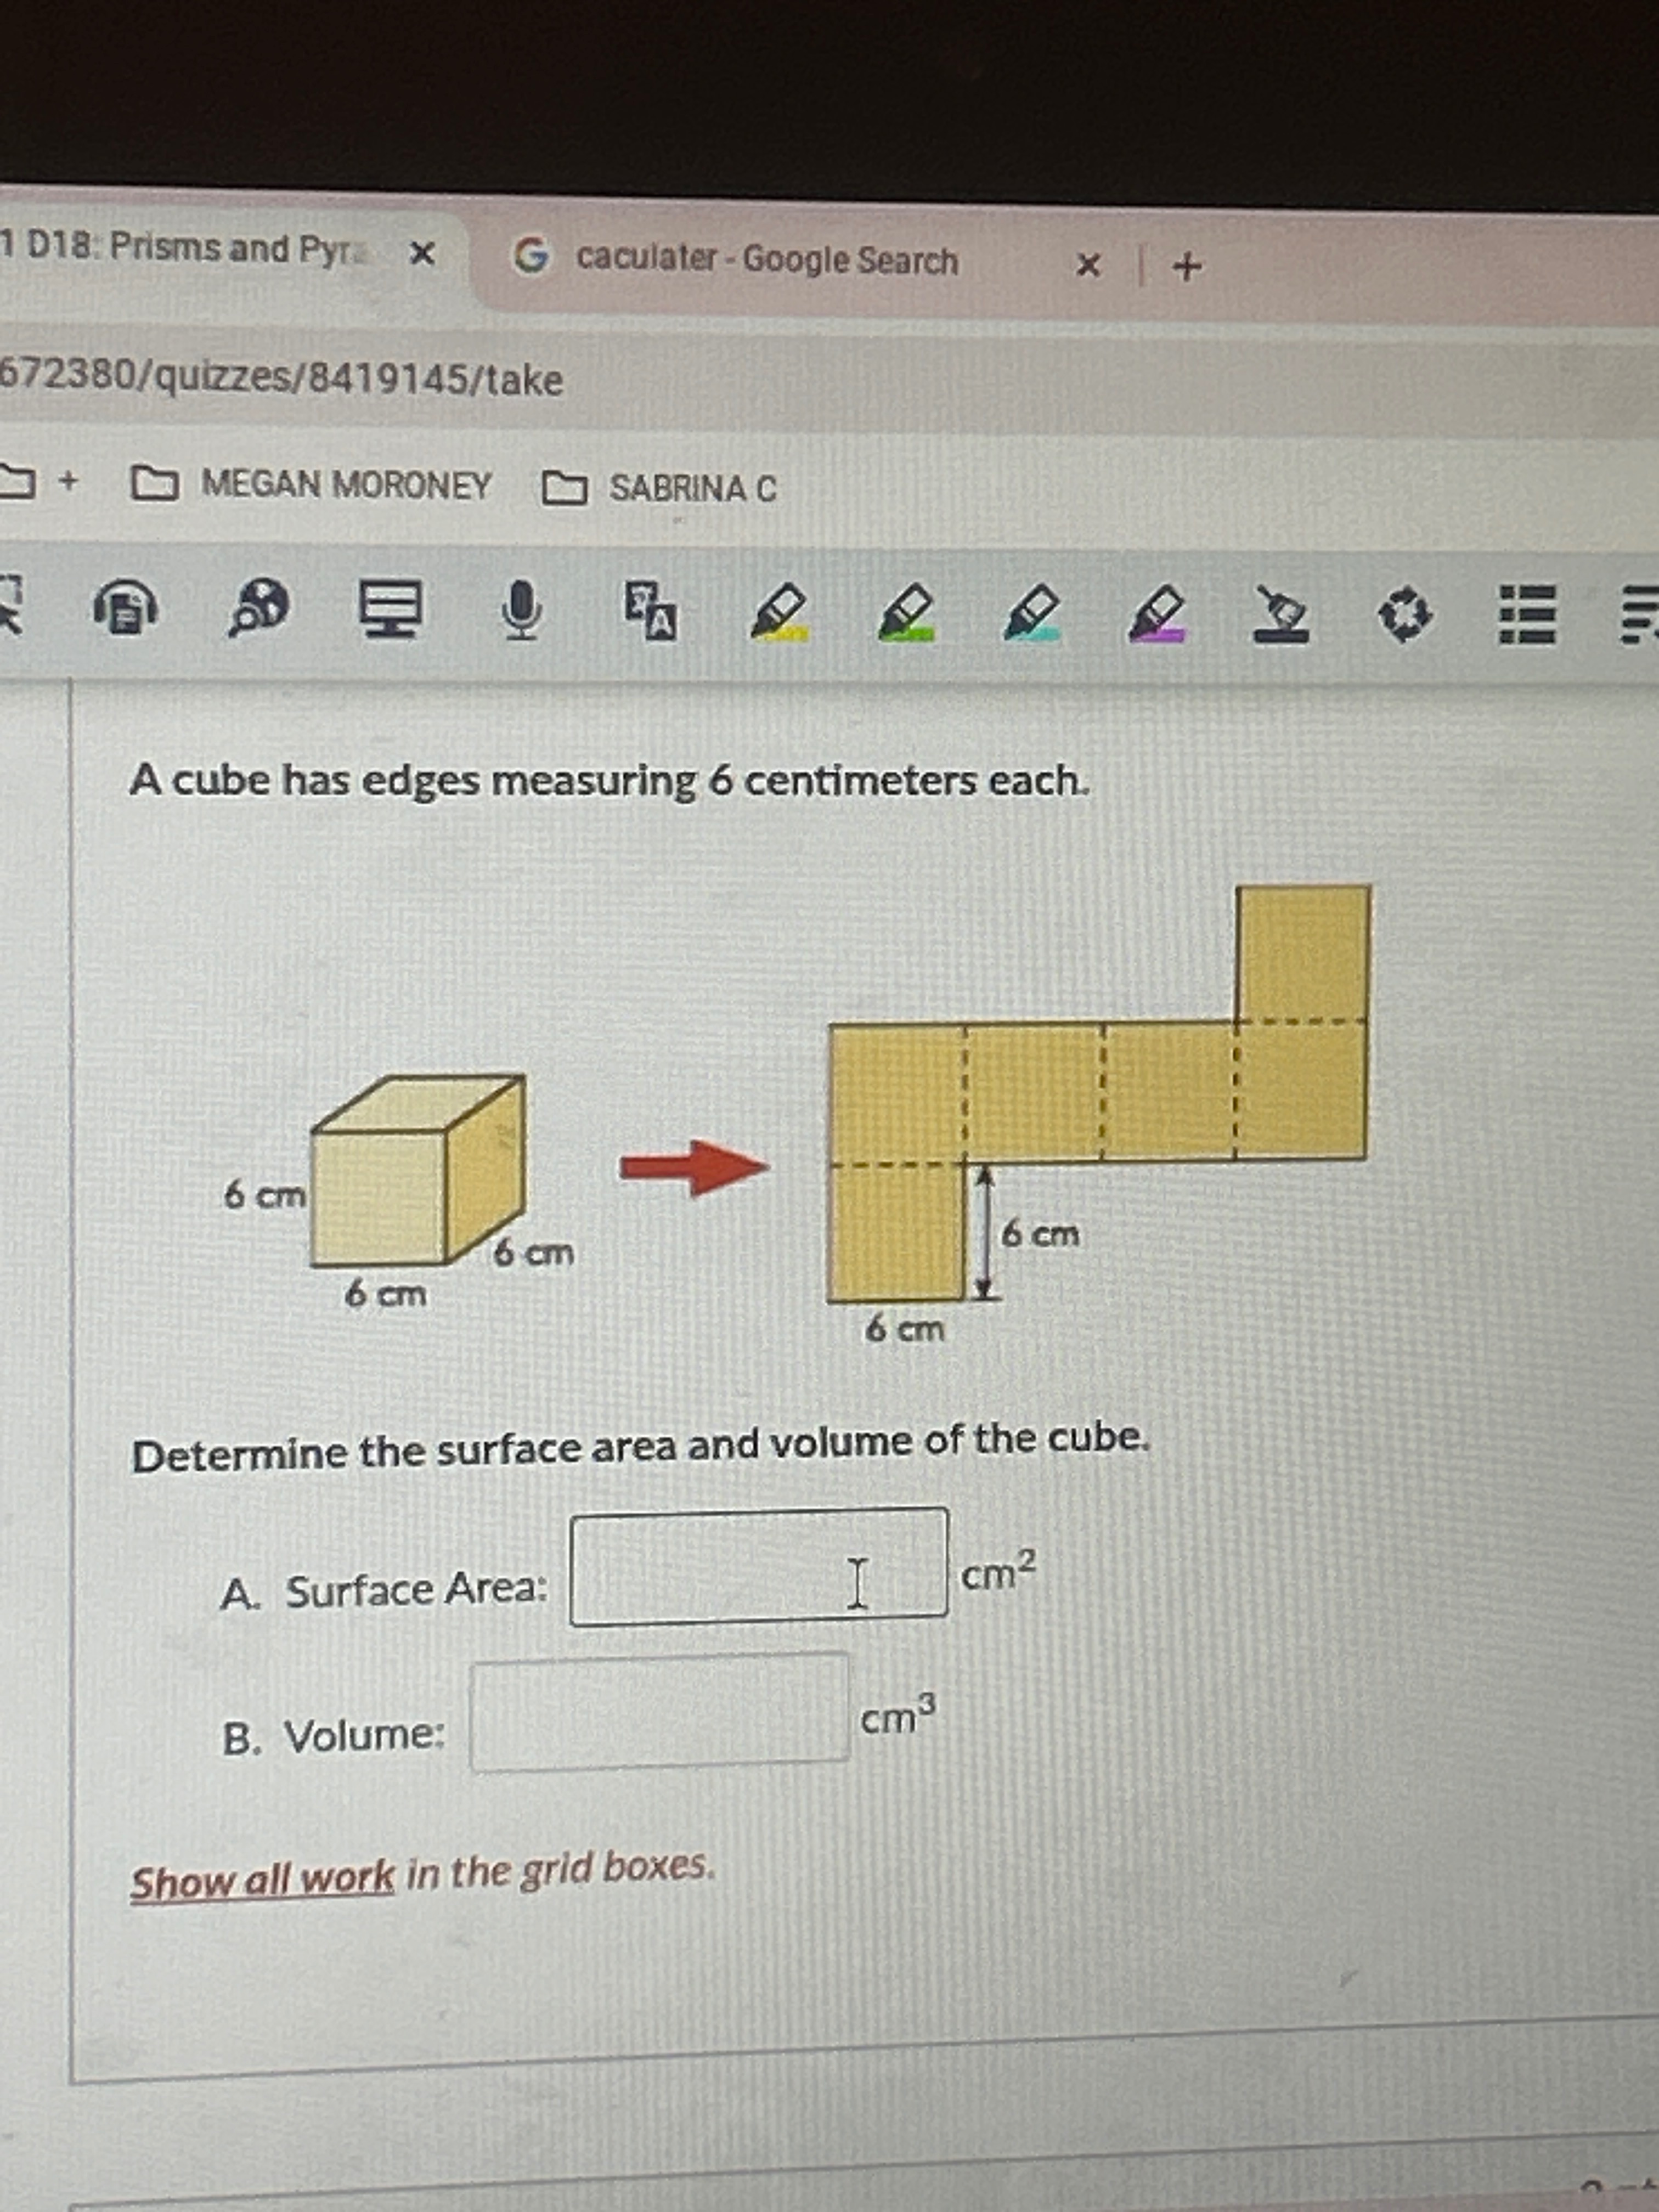Click the text-to-speech headphones icon

click(125, 609)
